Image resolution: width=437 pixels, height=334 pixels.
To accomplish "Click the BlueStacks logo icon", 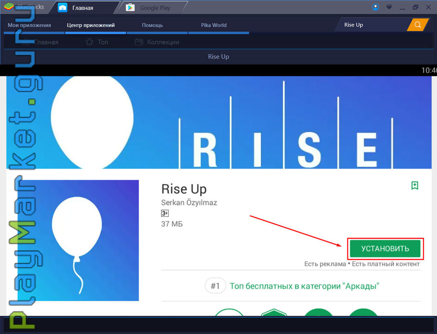I will tap(9, 7).
